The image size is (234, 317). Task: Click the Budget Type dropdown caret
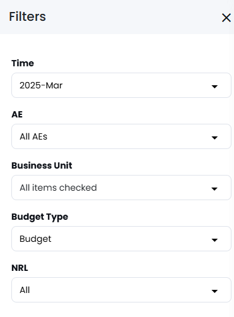click(x=214, y=240)
